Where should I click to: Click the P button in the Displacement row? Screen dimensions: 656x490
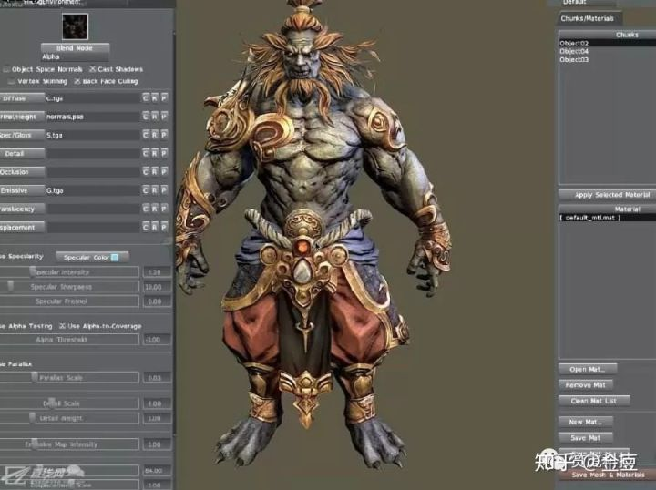point(164,227)
